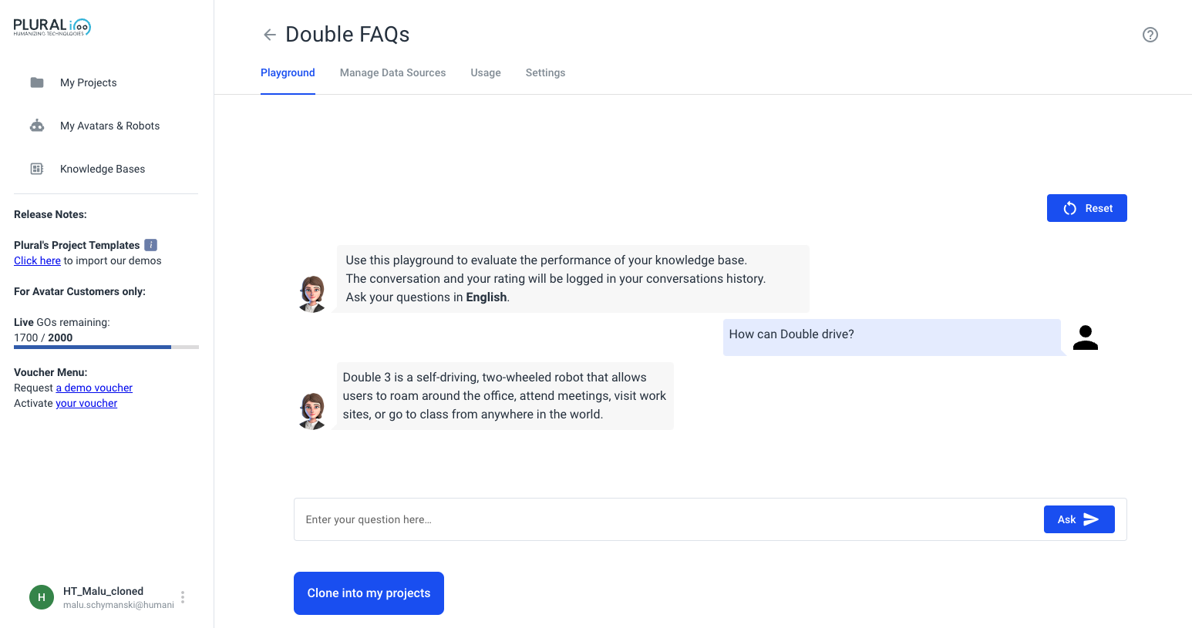The width and height of the screenshot is (1192, 628).
Task: Click the Double FAQs page title
Action: 348,35
